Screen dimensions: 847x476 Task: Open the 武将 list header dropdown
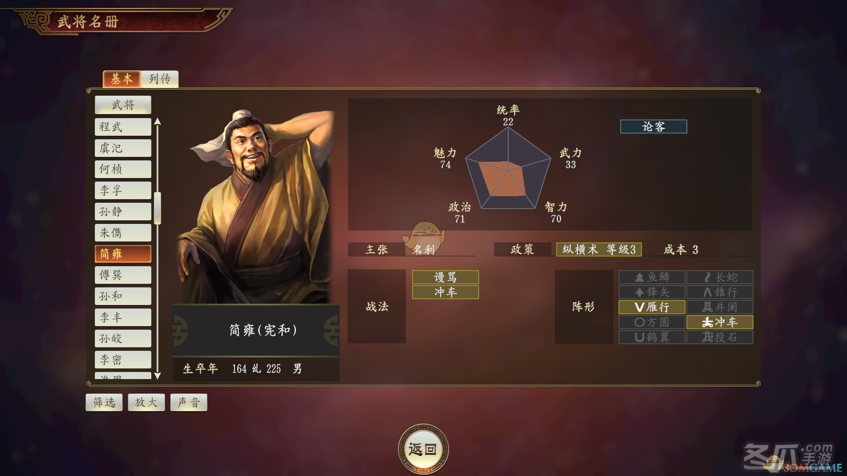coord(123,105)
